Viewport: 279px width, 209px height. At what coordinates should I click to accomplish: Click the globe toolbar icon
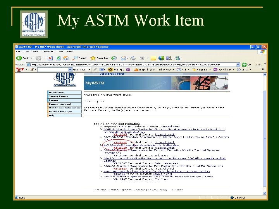pos(161,58)
